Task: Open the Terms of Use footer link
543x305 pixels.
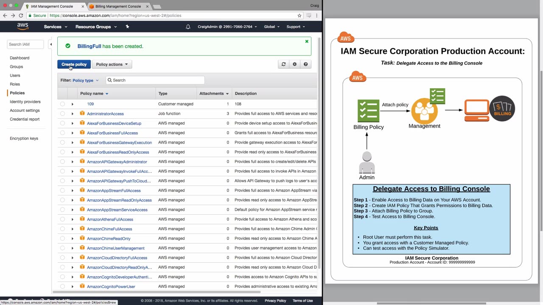Action: tap(302, 301)
